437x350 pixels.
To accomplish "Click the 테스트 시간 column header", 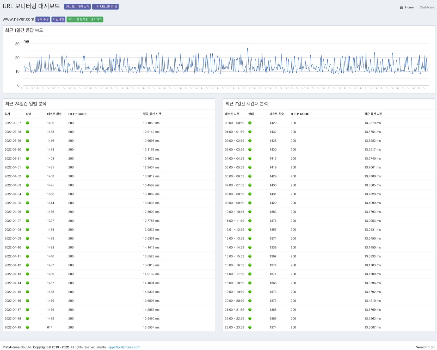I will [232, 114].
